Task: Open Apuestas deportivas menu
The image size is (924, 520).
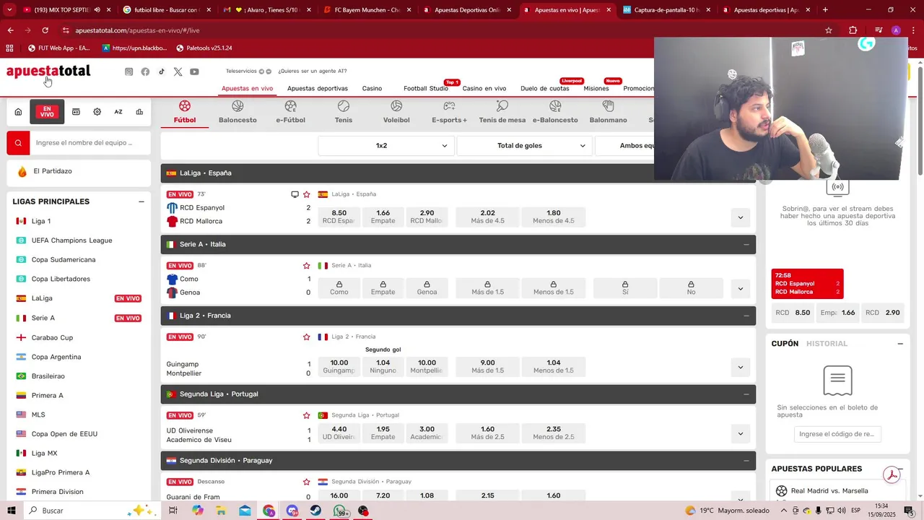Action: [x=318, y=88]
